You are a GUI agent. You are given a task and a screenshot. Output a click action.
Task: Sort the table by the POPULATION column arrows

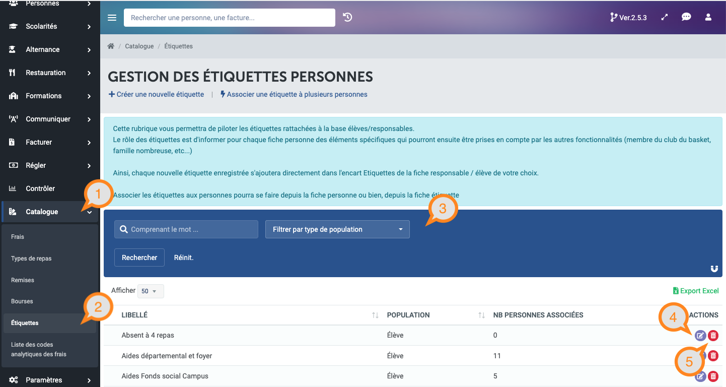click(x=481, y=315)
